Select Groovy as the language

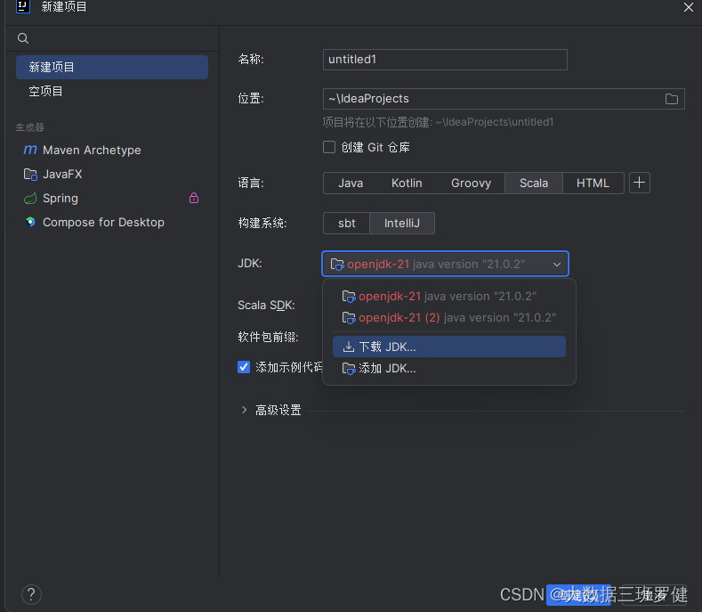(x=471, y=183)
